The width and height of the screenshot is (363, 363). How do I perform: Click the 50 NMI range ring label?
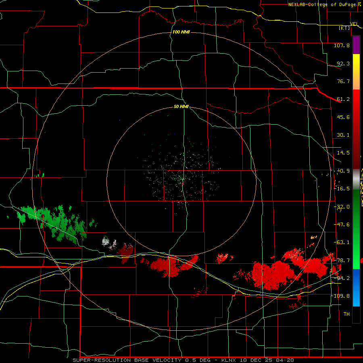pos(181,106)
